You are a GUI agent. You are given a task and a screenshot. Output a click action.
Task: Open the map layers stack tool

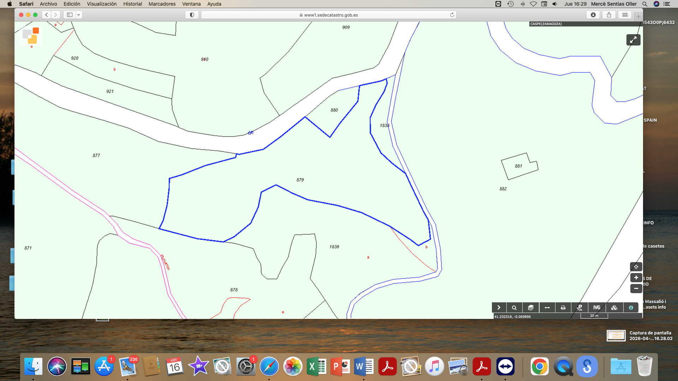(x=530, y=308)
